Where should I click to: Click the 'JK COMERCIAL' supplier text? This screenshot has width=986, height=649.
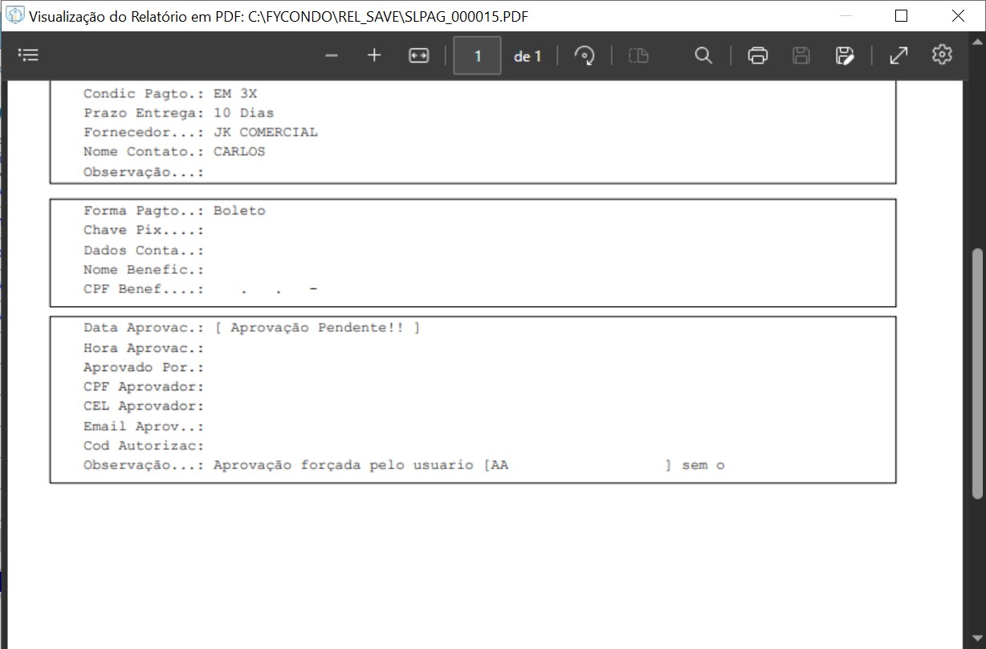(266, 133)
